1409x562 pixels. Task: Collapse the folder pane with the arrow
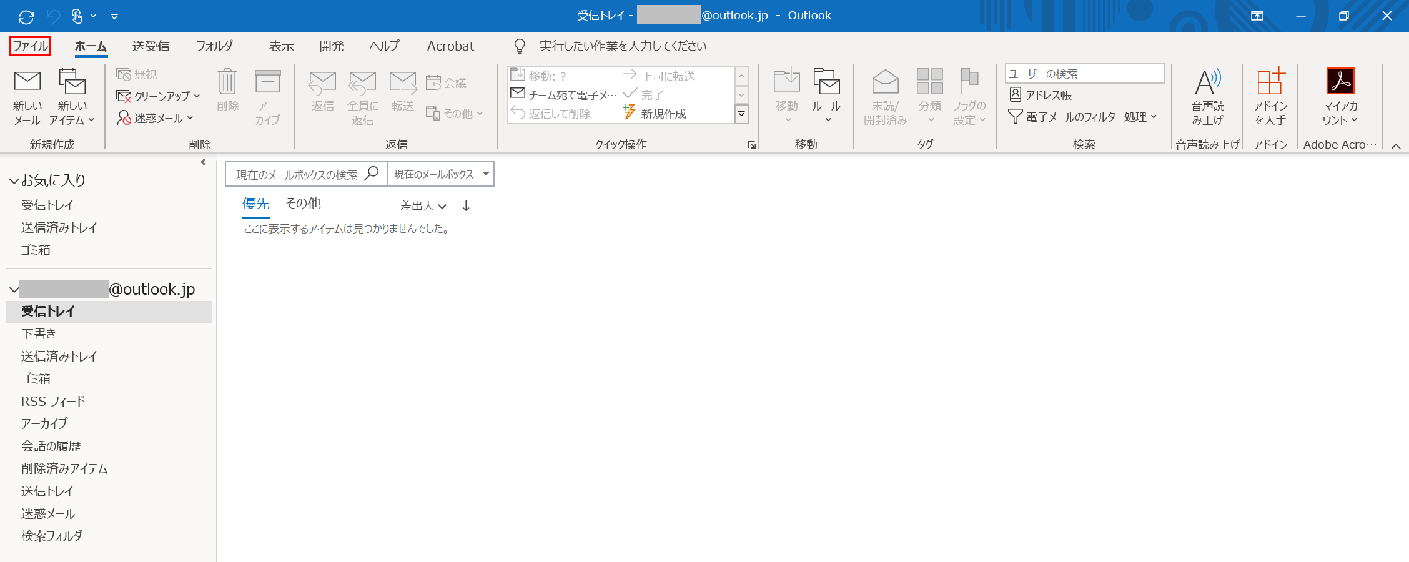pyautogui.click(x=203, y=162)
